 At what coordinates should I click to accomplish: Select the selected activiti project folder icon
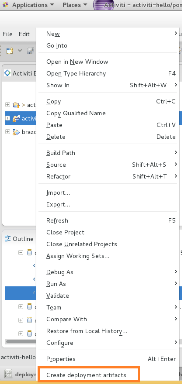pos(16,118)
